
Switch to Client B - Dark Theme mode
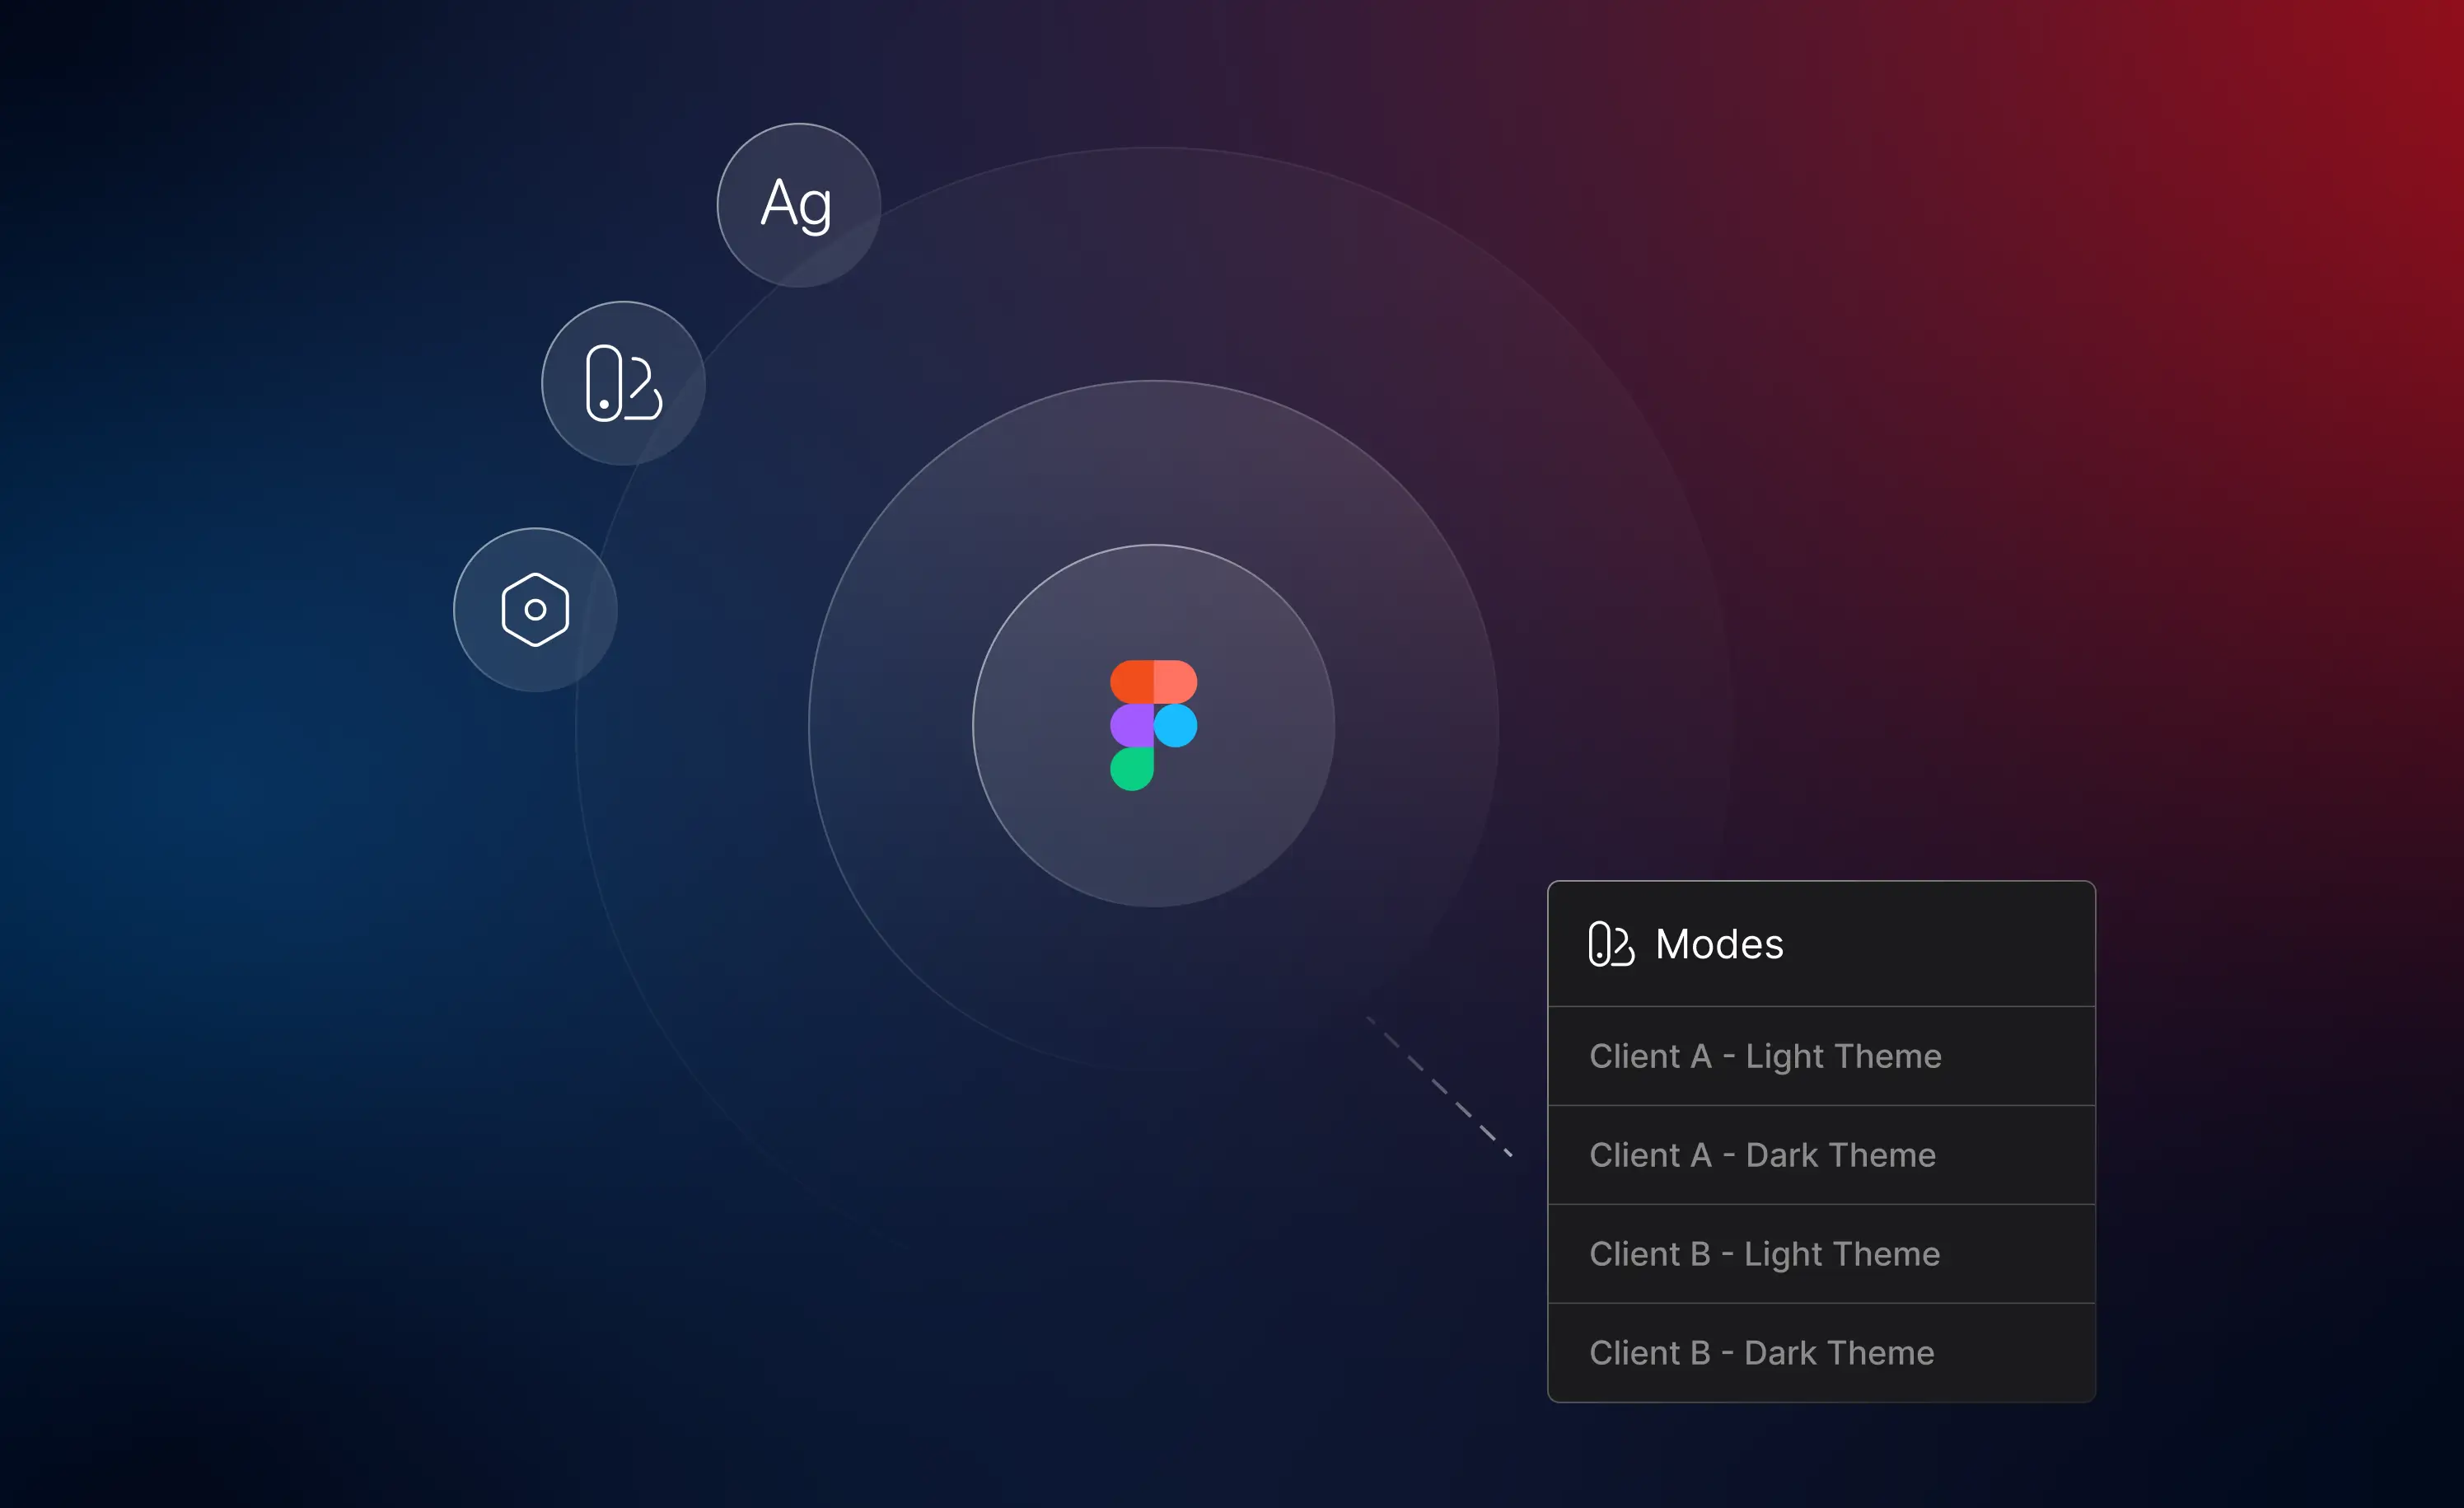(1821, 1353)
